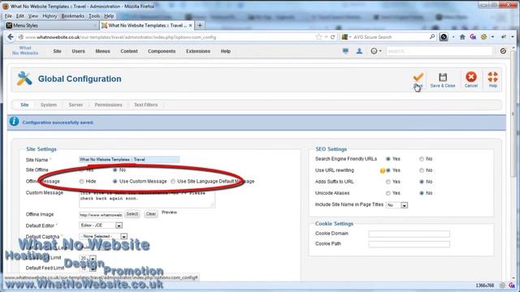Set Search Engine Friendly URLs to Yes
This screenshot has height=292, width=520.
pos(388,159)
